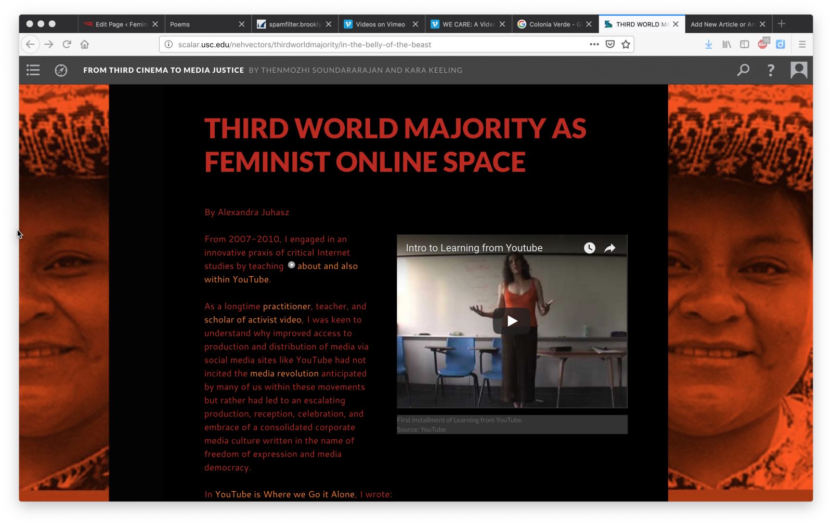The image size is (832, 525).
Task: Close the THIRD WORLD MAJORITY tab
Action: click(675, 24)
